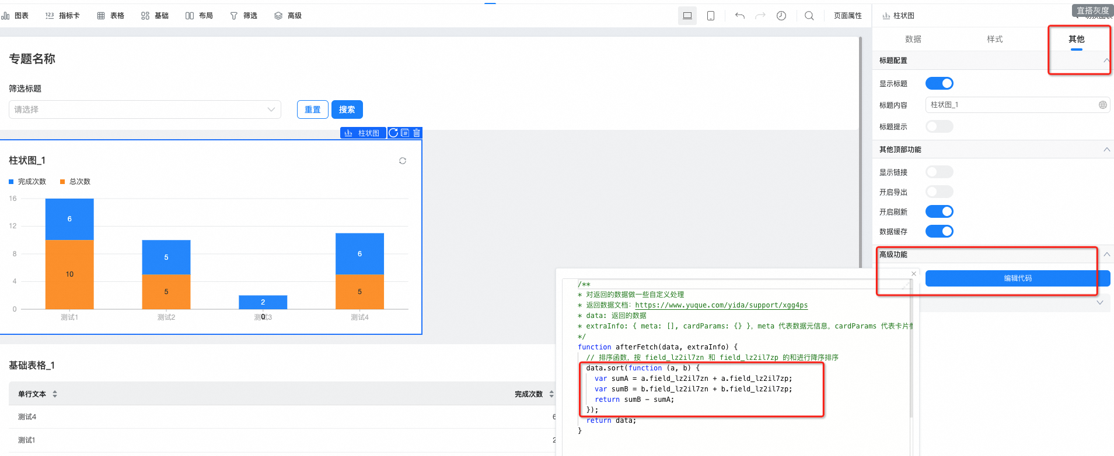Image resolution: width=1114 pixels, height=456 pixels.
Task: Switch to the 其他 tab
Action: click(1077, 39)
